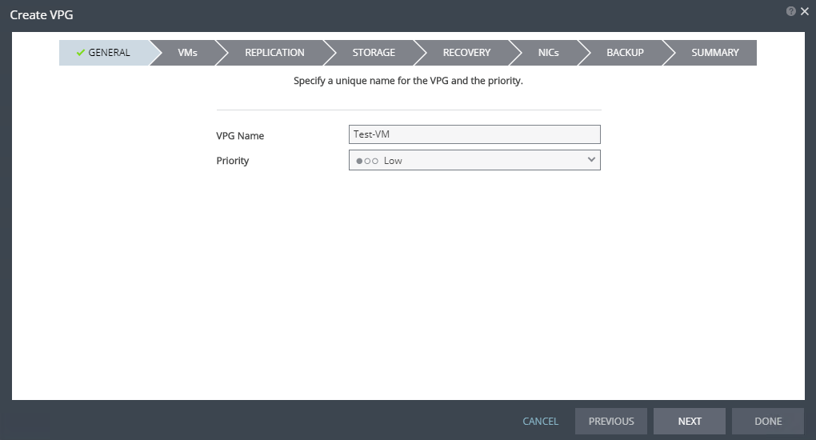The width and height of the screenshot is (816, 440).
Task: Jump to the REPLICATION step
Action: coord(274,53)
